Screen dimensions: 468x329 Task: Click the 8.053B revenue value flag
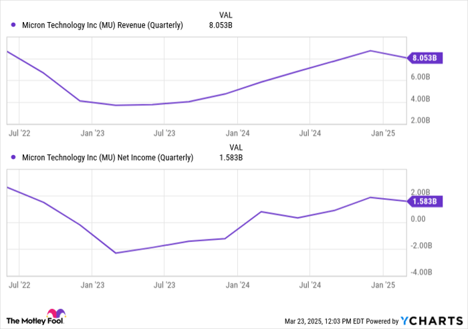click(425, 58)
